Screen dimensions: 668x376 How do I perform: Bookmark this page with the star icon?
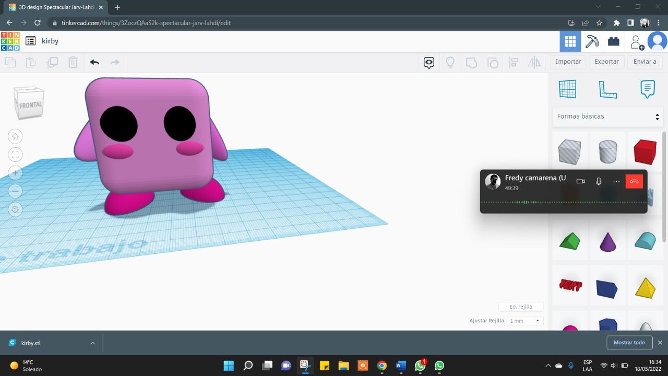[599, 23]
